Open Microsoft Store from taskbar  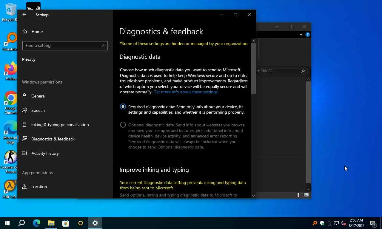pos(66,223)
